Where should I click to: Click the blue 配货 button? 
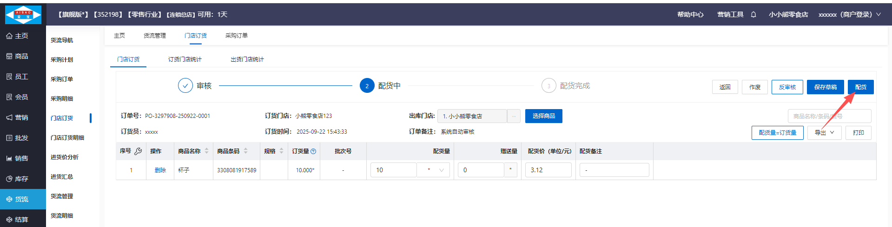pos(860,87)
